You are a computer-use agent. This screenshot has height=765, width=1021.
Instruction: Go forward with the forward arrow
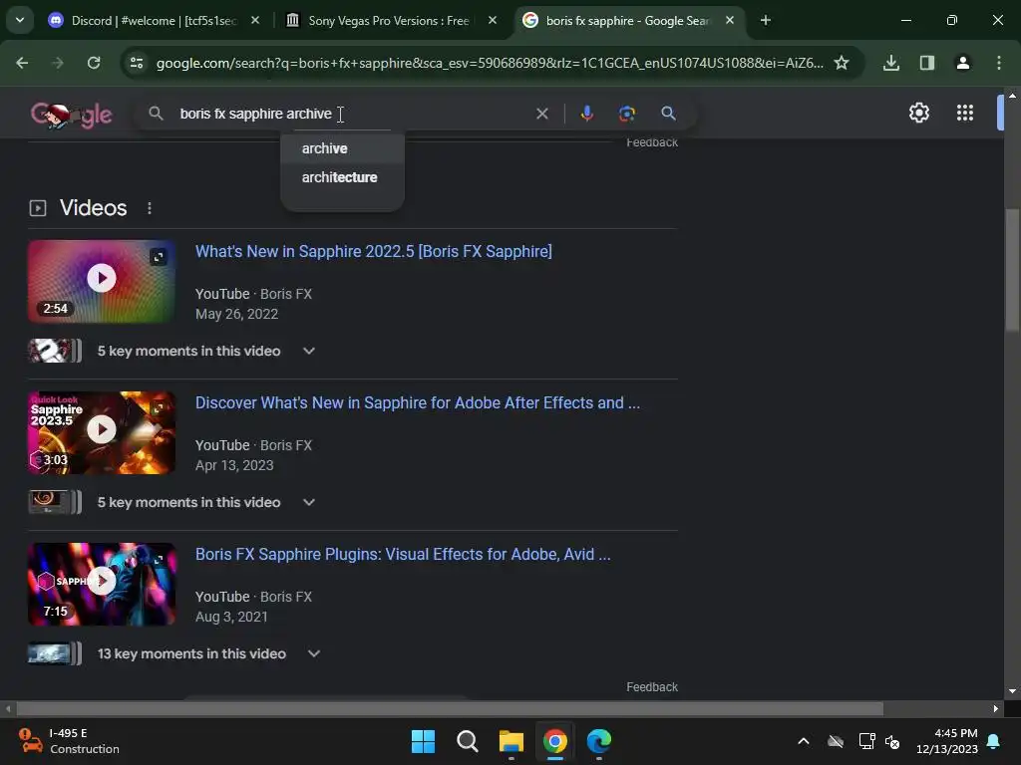58,63
